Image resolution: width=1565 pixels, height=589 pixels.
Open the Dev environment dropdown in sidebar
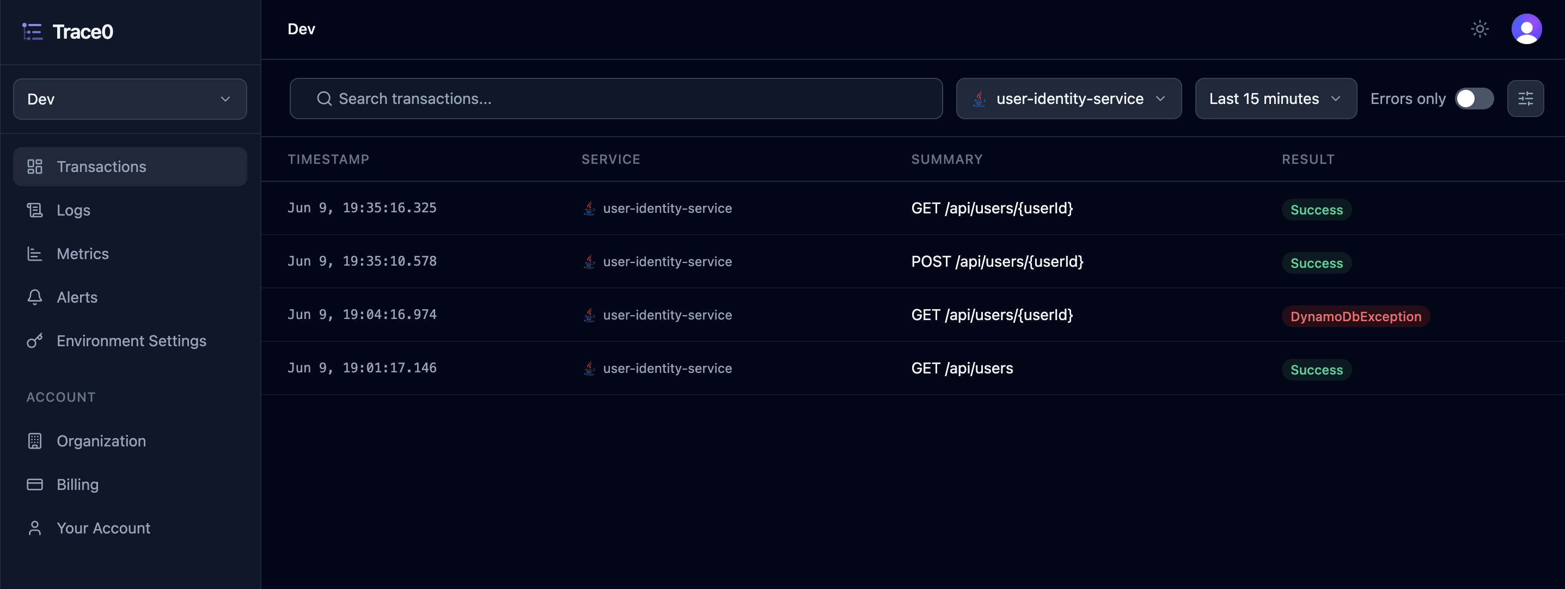(130, 99)
